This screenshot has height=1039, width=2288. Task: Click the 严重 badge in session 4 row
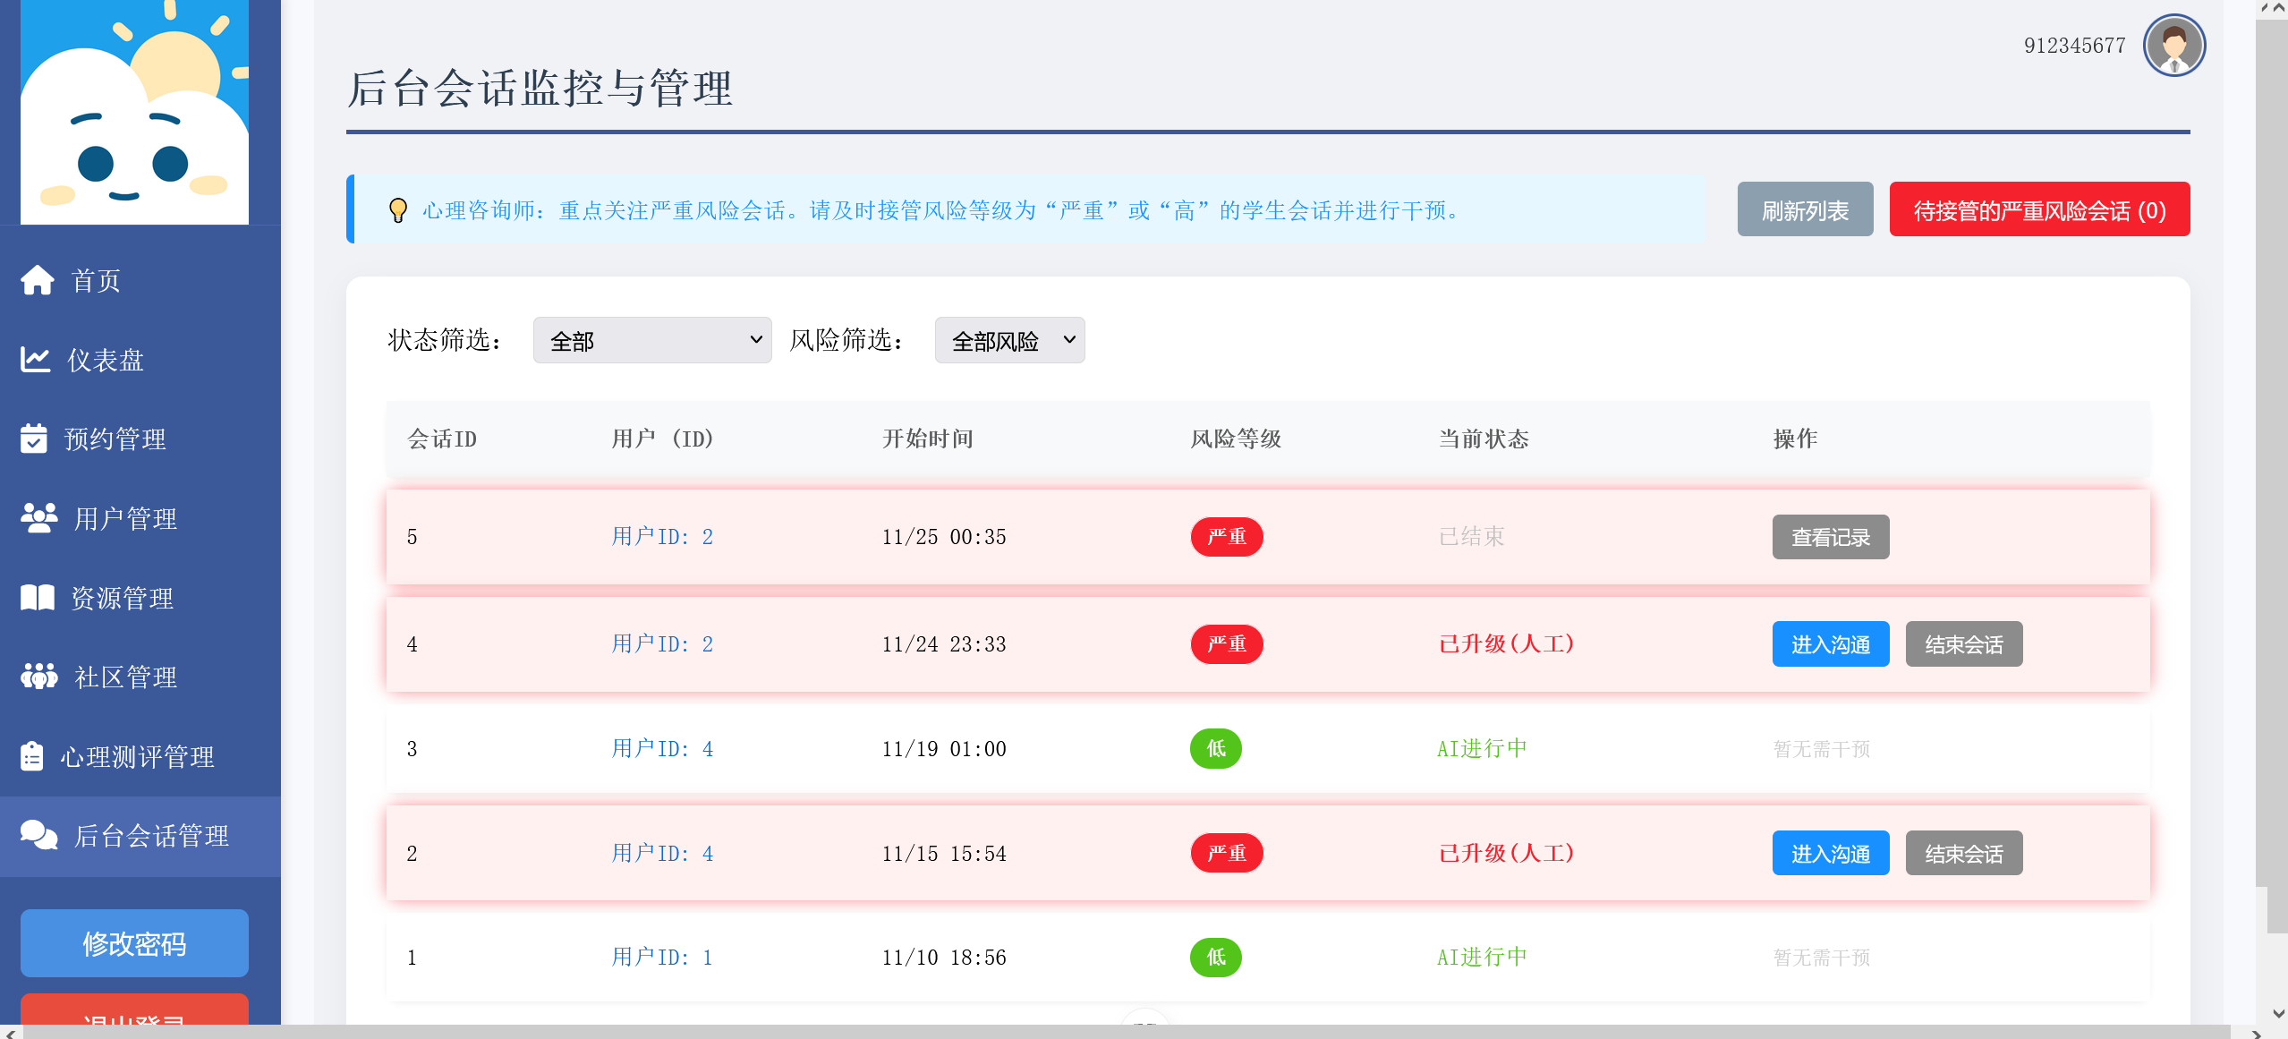point(1227,644)
